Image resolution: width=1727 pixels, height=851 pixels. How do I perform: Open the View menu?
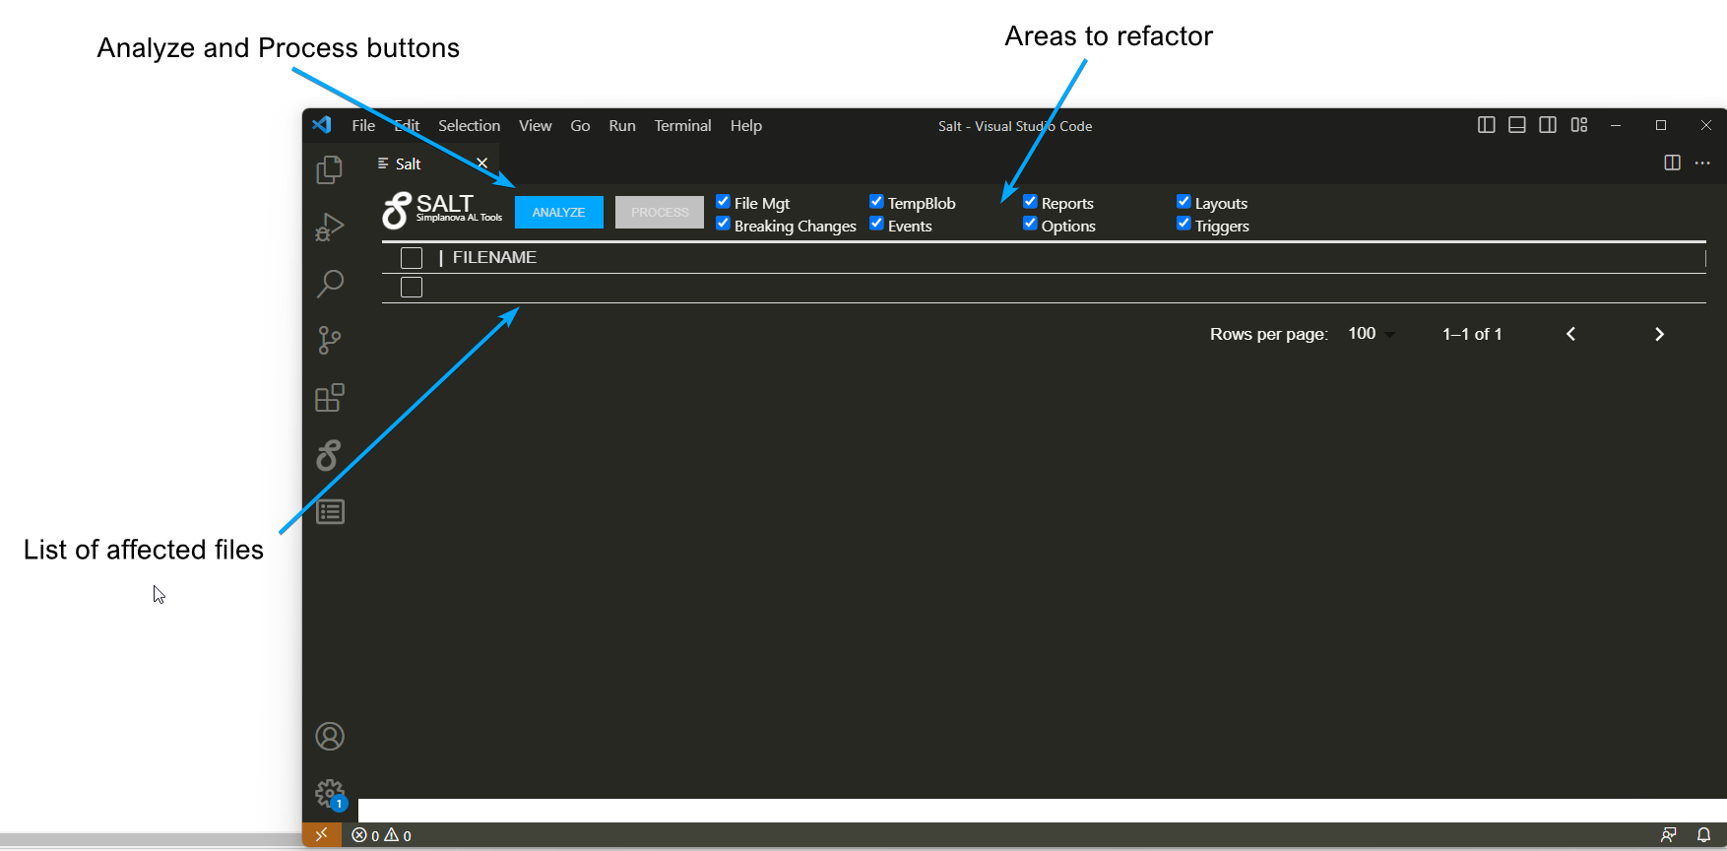click(536, 126)
